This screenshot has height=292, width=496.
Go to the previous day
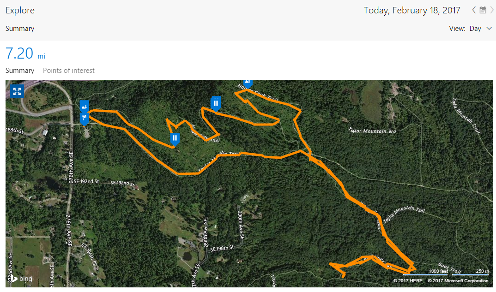[x=474, y=10]
